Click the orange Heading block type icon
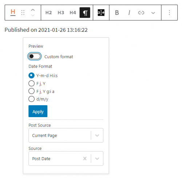The image size is (182, 179). coord(13,12)
